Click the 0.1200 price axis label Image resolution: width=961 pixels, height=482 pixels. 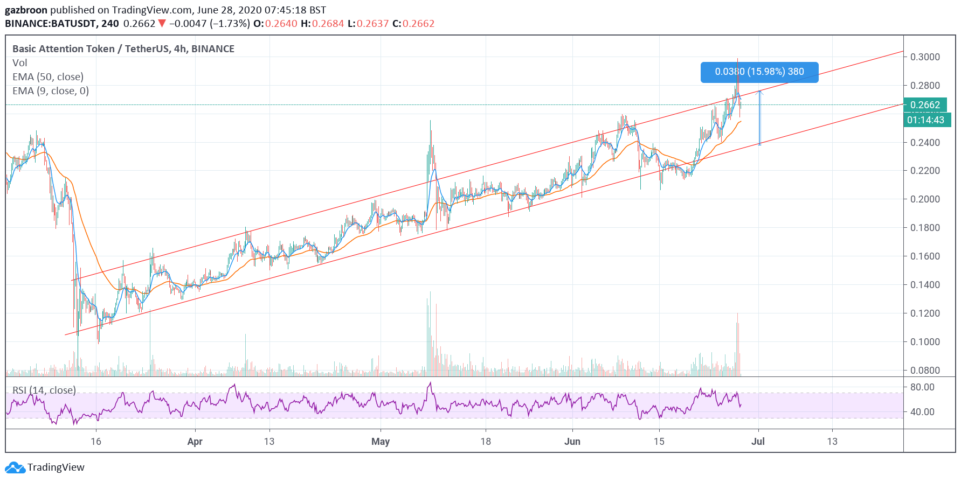tap(925, 313)
